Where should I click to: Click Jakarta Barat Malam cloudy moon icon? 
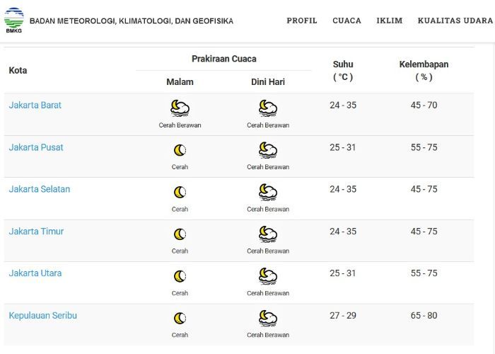180,108
